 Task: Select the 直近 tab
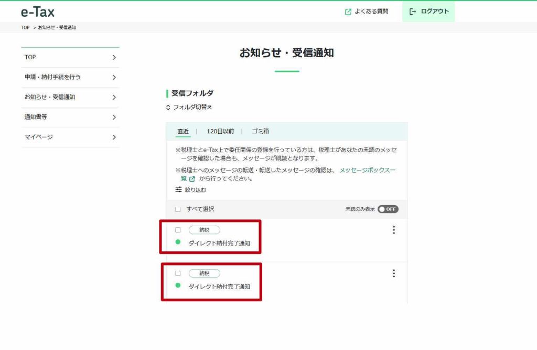tap(183, 132)
